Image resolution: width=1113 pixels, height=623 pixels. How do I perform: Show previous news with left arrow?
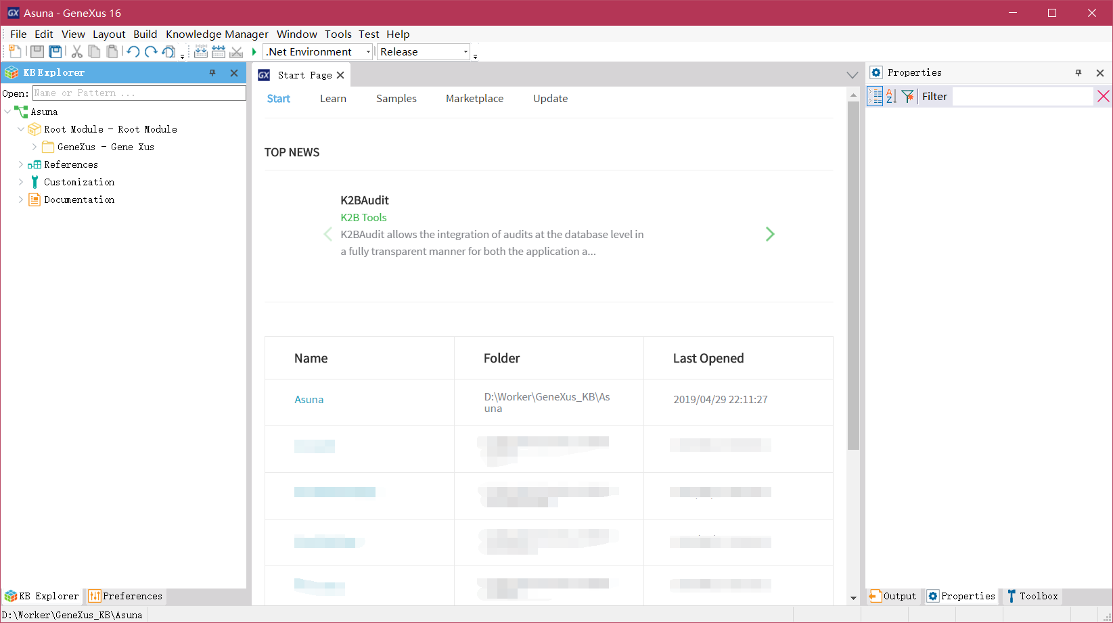click(327, 234)
